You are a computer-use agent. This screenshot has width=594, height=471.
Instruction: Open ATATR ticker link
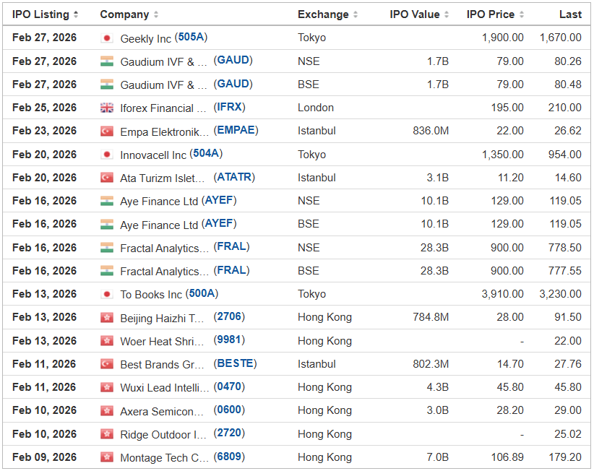(x=234, y=177)
